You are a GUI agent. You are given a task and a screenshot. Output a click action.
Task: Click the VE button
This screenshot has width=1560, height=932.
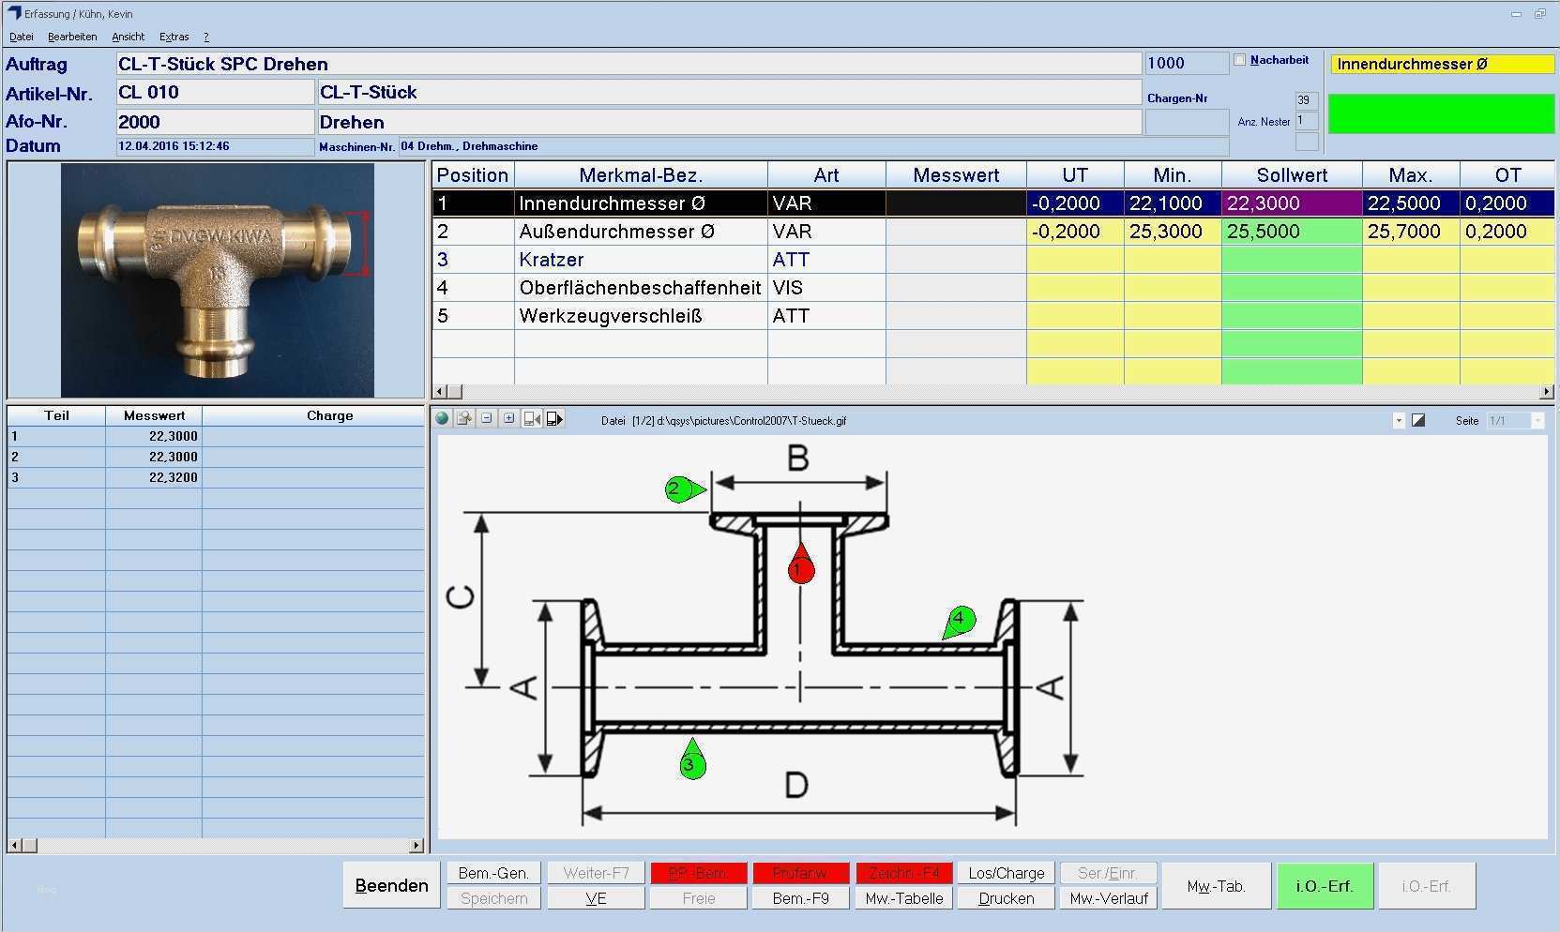[596, 898]
